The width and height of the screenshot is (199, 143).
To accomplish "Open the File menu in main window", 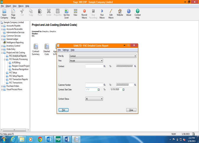I will click(2, 6).
